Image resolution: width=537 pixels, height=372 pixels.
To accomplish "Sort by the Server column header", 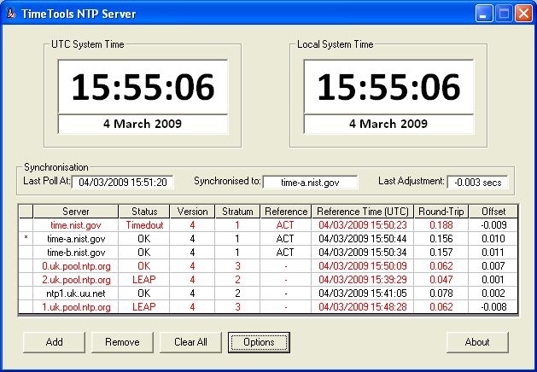I will [76, 212].
